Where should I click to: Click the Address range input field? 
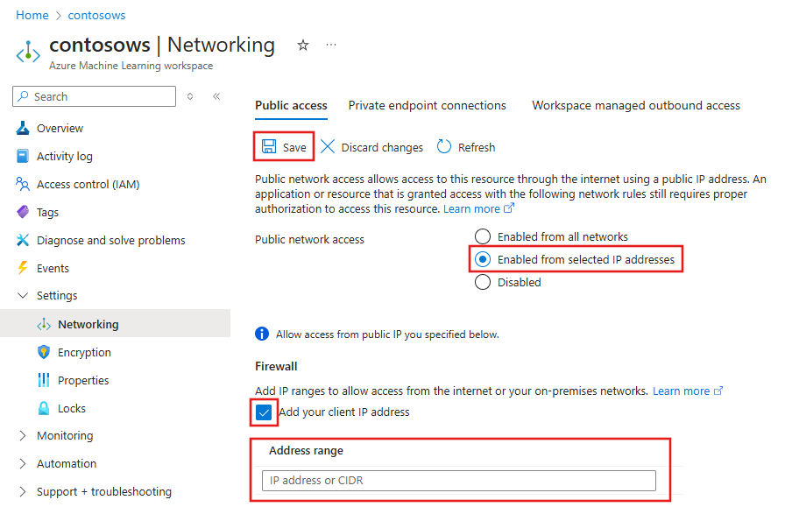point(457,481)
